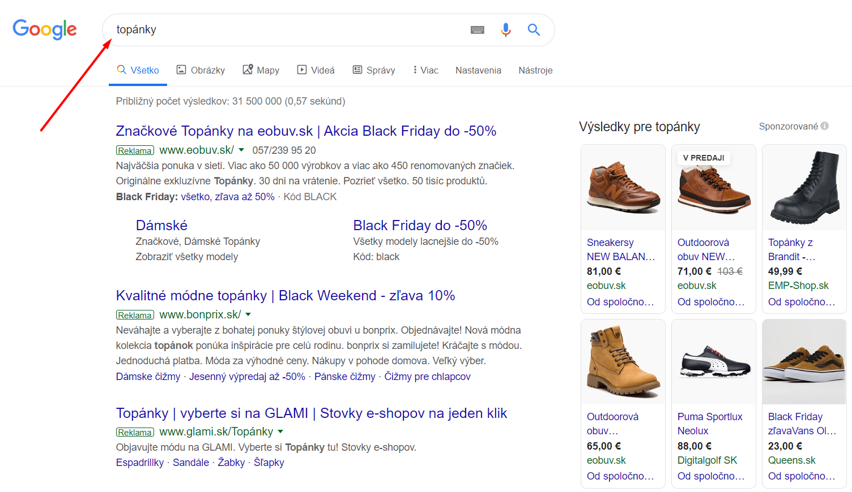The width and height of the screenshot is (852, 492).
Task: Click the Žabky link
Action: 231,463
